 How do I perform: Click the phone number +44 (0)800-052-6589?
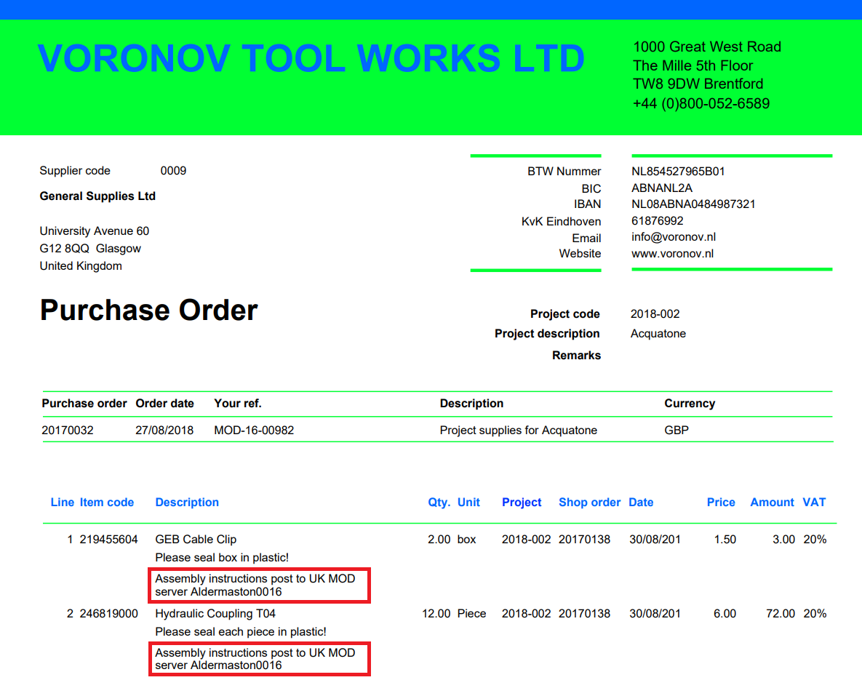[x=701, y=103]
